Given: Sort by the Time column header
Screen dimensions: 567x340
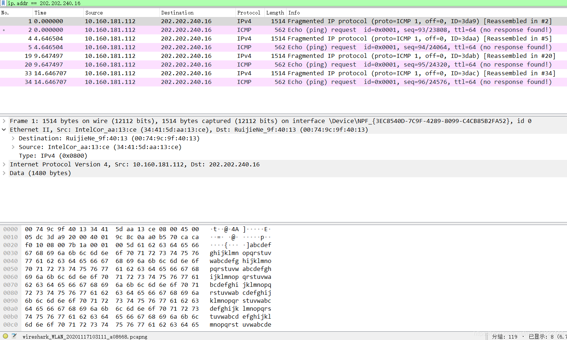Looking at the screenshot, I should coord(58,13).
